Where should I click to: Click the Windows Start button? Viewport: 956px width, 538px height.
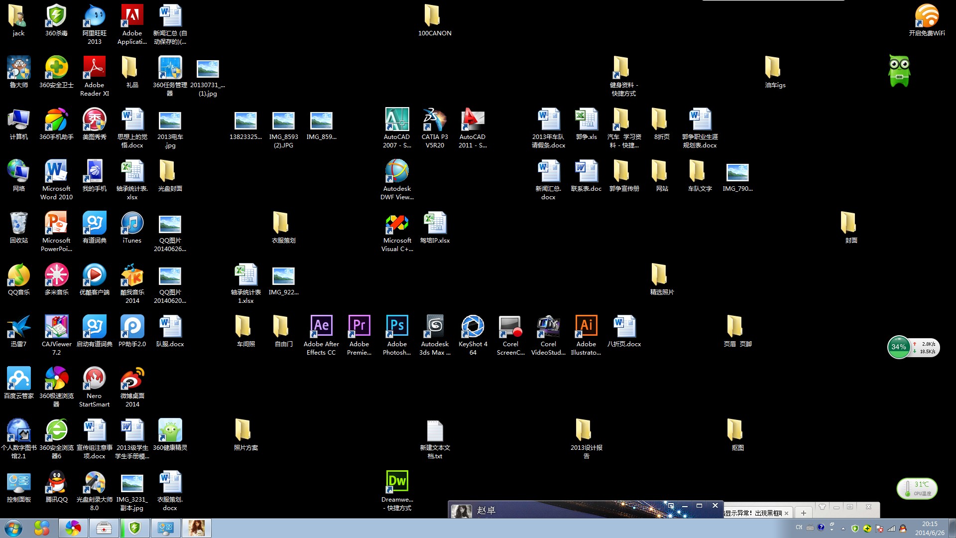pos(13,528)
